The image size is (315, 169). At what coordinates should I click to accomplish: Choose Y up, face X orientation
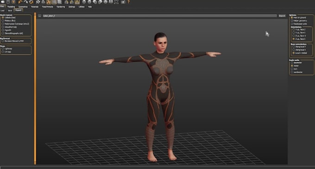(x=299, y=32)
